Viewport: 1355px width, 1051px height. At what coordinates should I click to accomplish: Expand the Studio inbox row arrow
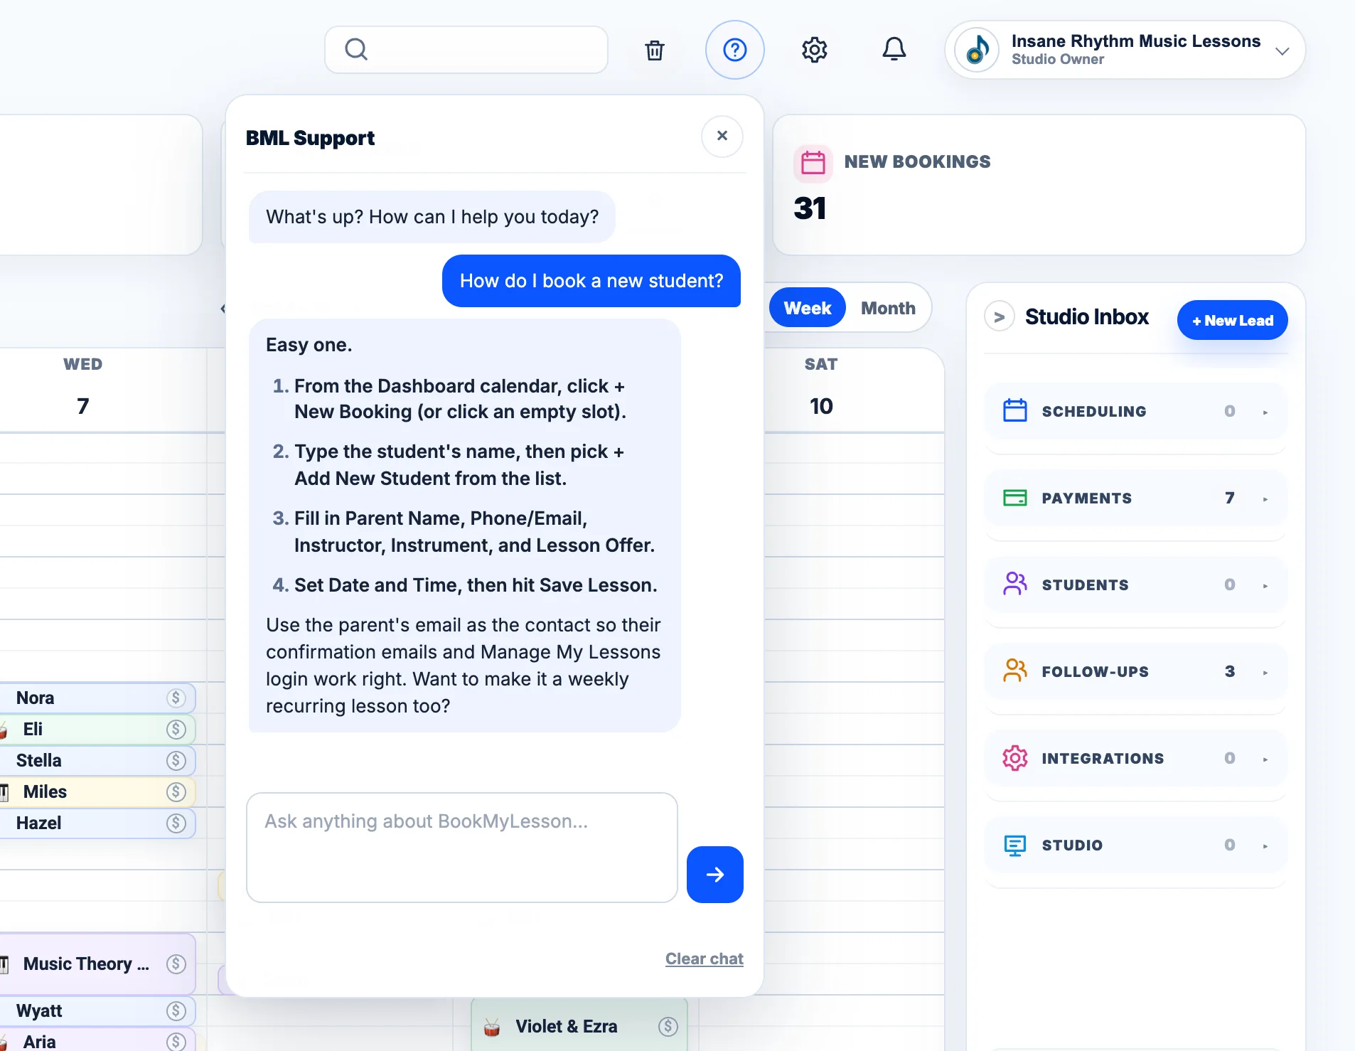[1265, 846]
